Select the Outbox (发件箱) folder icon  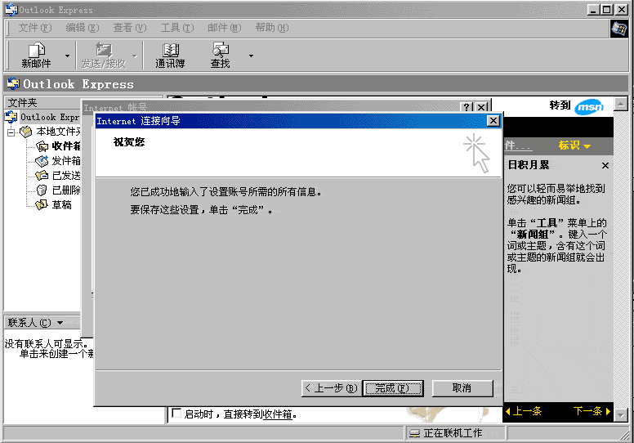tap(42, 161)
